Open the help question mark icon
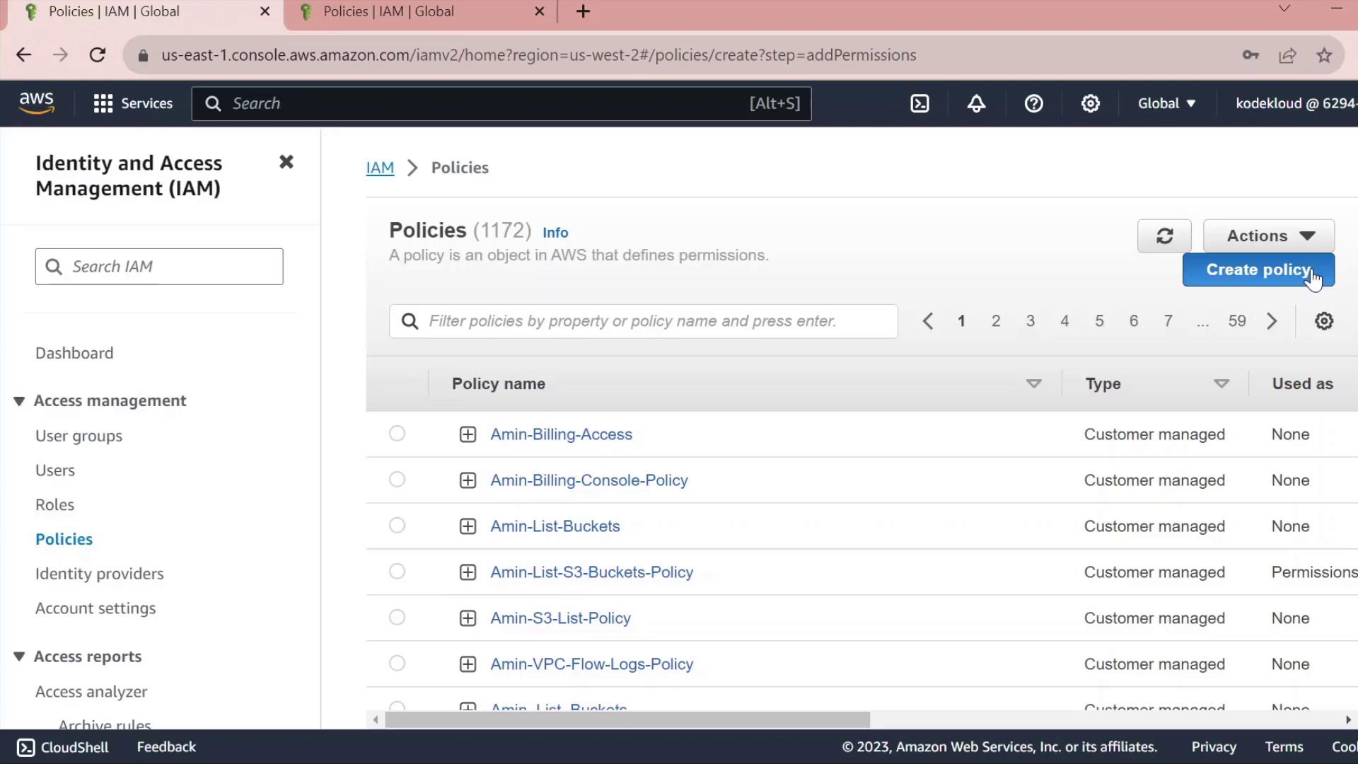This screenshot has height=764, width=1358. 1033,103
